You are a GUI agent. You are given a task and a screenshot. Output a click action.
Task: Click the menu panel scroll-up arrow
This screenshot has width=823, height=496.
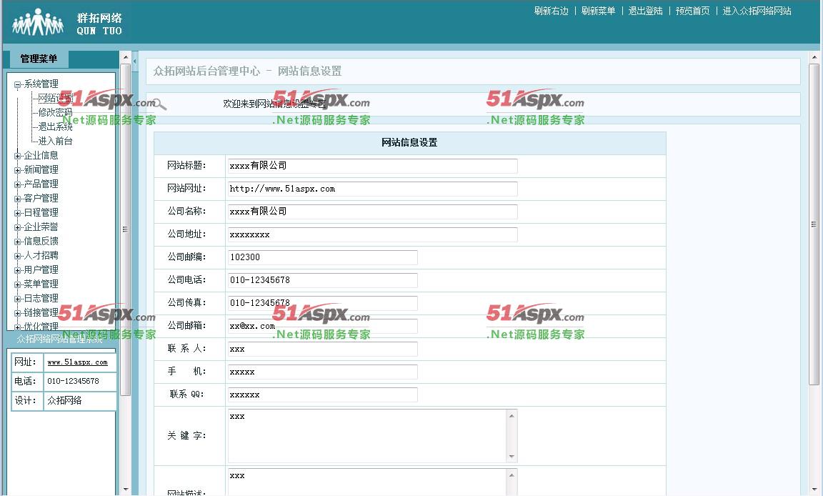click(126, 56)
